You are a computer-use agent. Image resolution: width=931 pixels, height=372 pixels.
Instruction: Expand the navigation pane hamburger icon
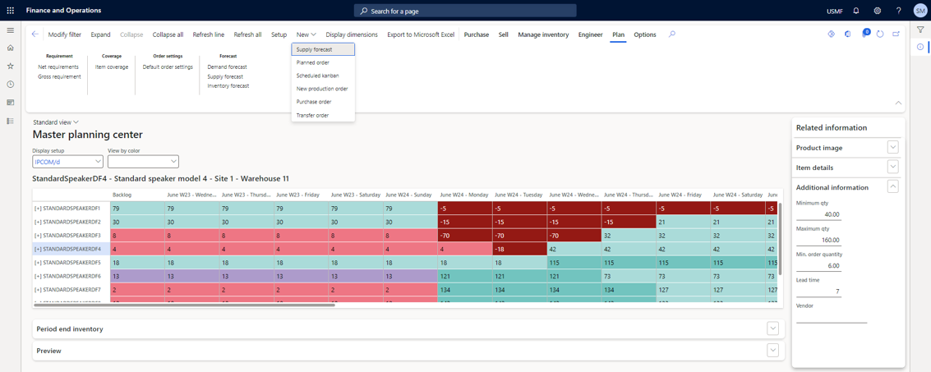coord(10,30)
